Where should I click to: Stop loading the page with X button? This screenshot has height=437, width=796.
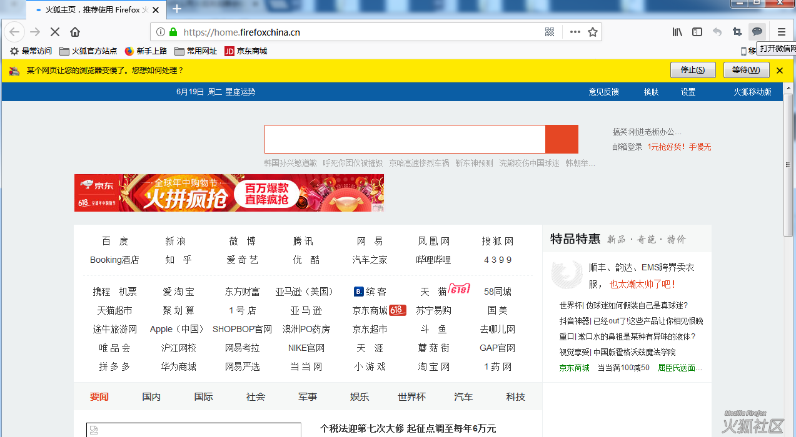click(54, 32)
